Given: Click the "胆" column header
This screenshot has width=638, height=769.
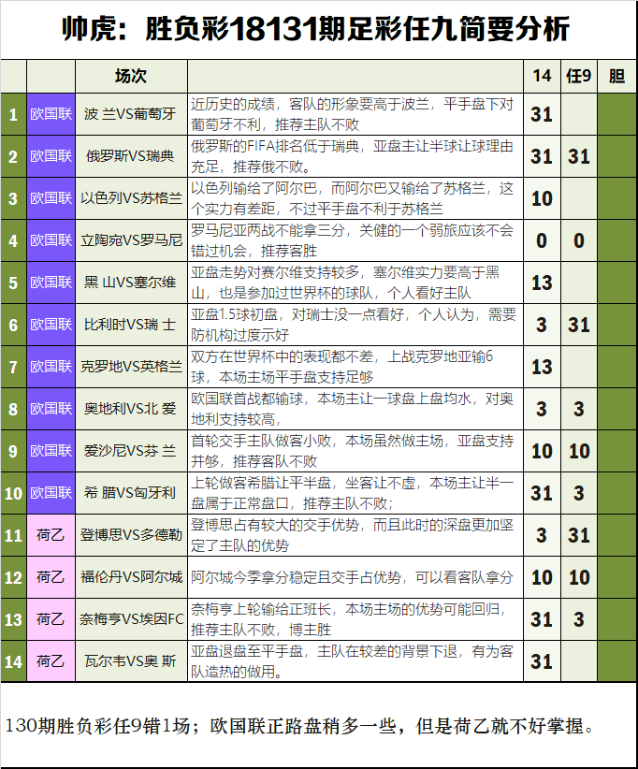Looking at the screenshot, I should [616, 76].
